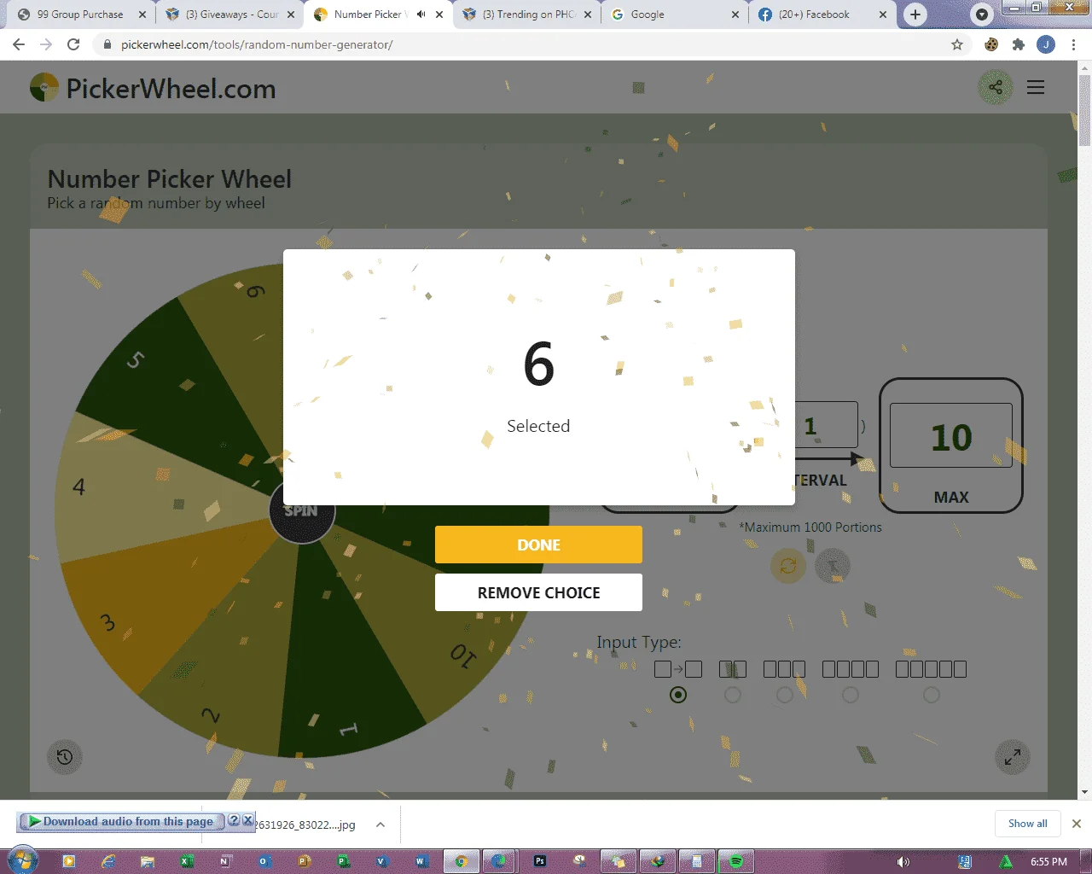Click the gray clear icon next to refresh
Image resolution: width=1092 pixels, height=874 pixels.
point(833,566)
